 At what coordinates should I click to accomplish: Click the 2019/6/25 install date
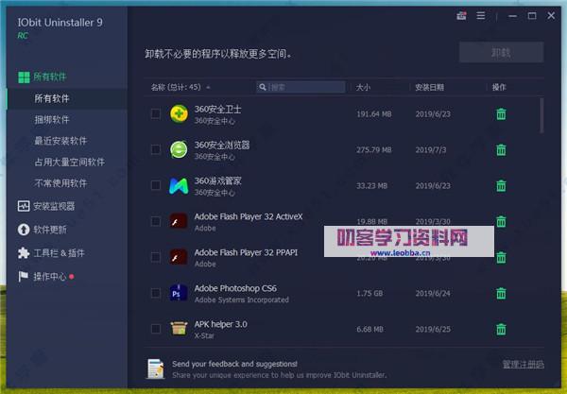point(433,329)
